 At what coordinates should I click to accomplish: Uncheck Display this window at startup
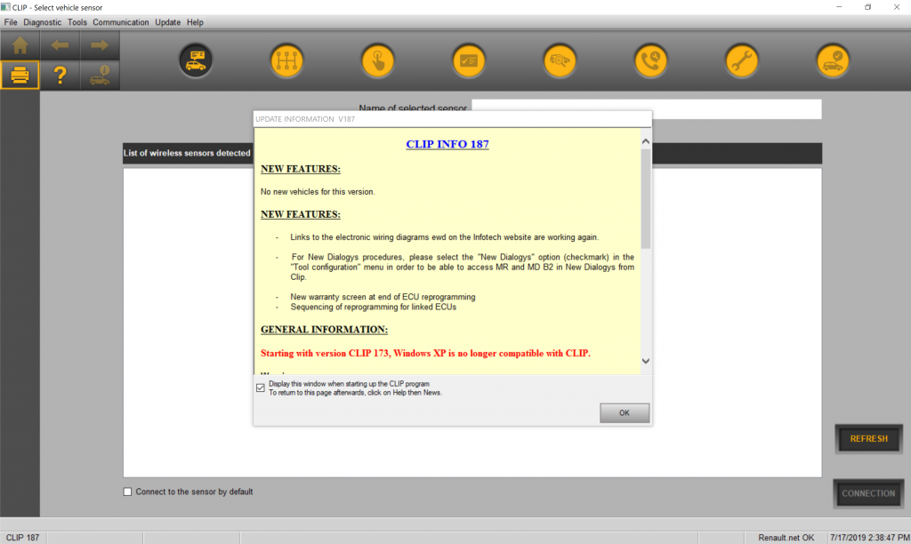[261, 388]
